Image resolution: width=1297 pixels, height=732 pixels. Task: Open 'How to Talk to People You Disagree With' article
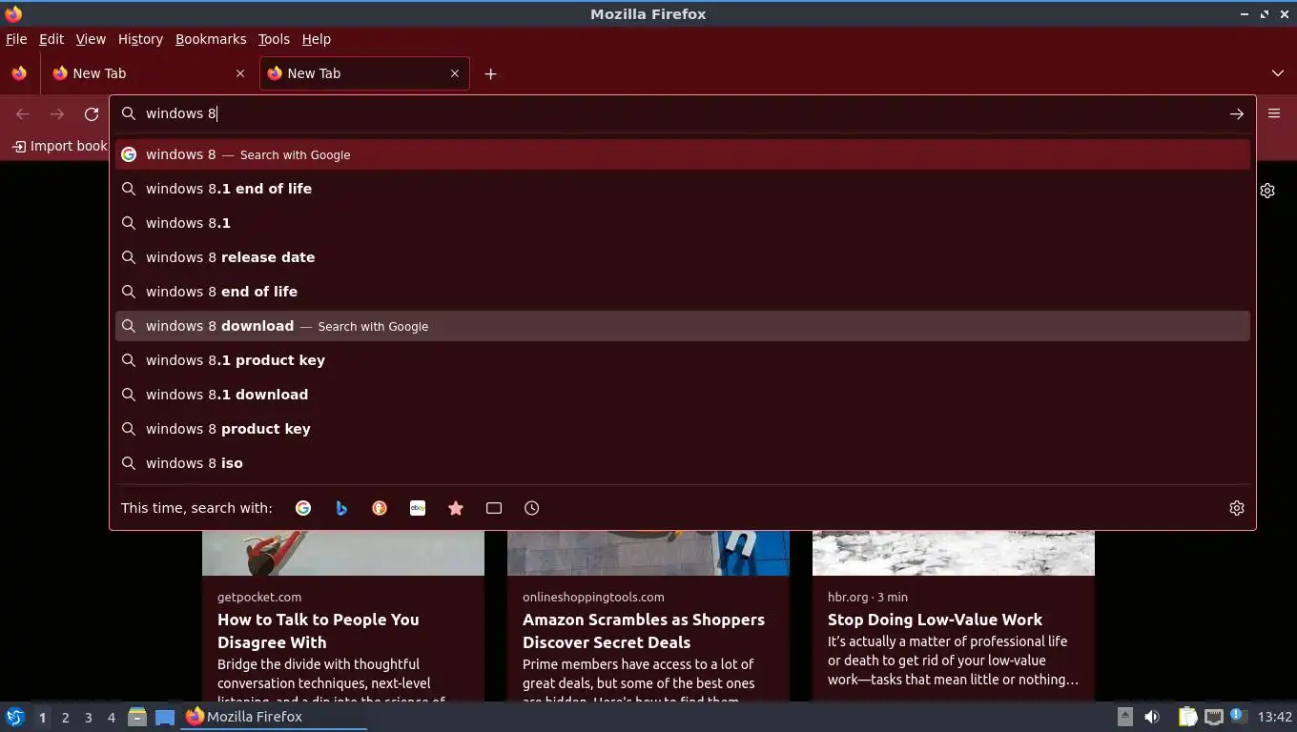click(x=319, y=631)
